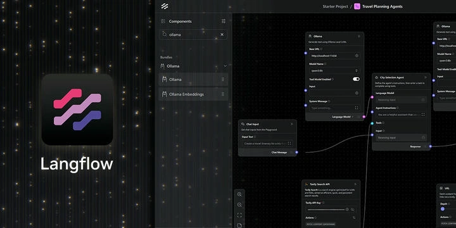Click the Tavily API Key field
The height and width of the screenshot is (228, 456).
pyautogui.click(x=331, y=209)
